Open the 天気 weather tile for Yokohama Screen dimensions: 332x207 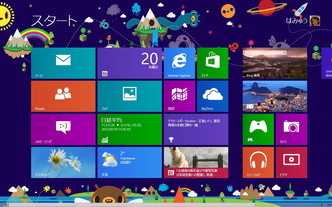(x=130, y=162)
